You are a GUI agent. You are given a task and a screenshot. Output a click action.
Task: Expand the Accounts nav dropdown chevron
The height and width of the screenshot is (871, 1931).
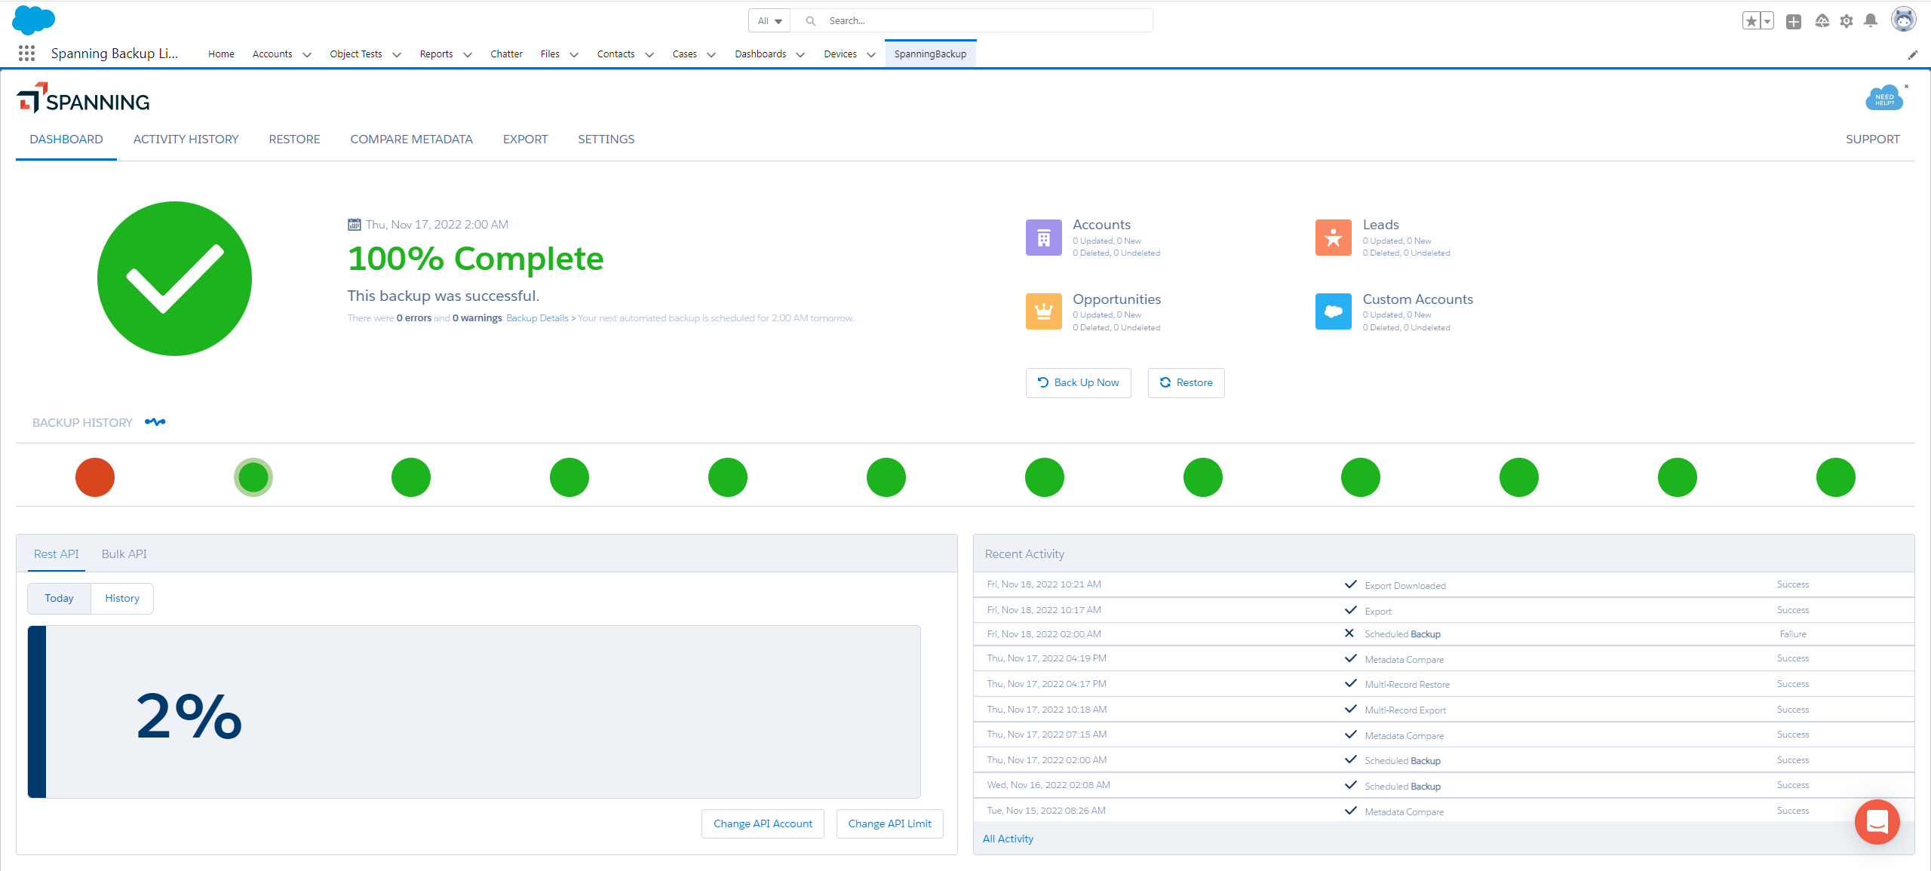coord(307,54)
